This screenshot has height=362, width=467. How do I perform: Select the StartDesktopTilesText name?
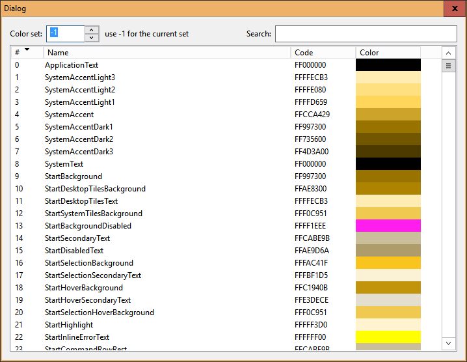pos(81,201)
